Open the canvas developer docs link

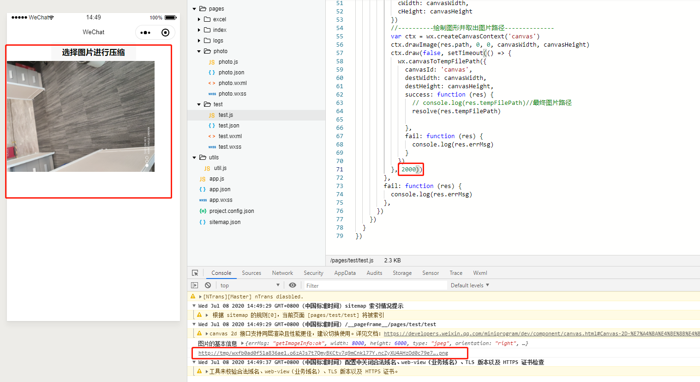click(x=541, y=333)
